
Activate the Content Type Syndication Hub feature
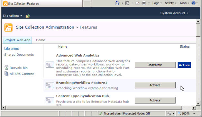(155, 100)
